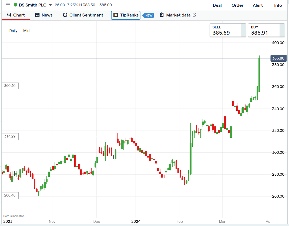Click the BUY 385.91 price button
The image size is (289, 226).
[x=266, y=30]
